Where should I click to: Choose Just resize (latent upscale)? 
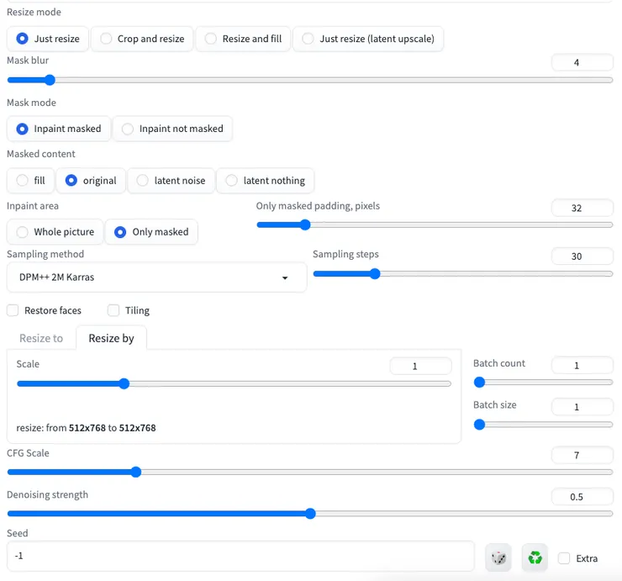tap(368, 39)
